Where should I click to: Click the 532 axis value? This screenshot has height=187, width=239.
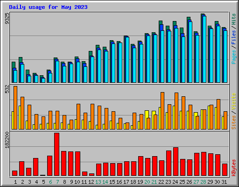(x=7, y=89)
